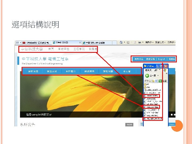The image size is (192, 144).
Task: Click the green Go arrow button in Explorer
Action: coord(160,81)
